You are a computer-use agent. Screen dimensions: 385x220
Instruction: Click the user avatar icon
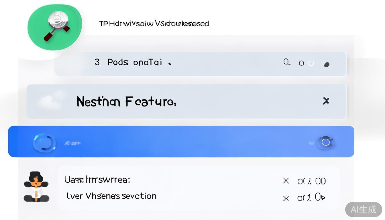pos(36,186)
